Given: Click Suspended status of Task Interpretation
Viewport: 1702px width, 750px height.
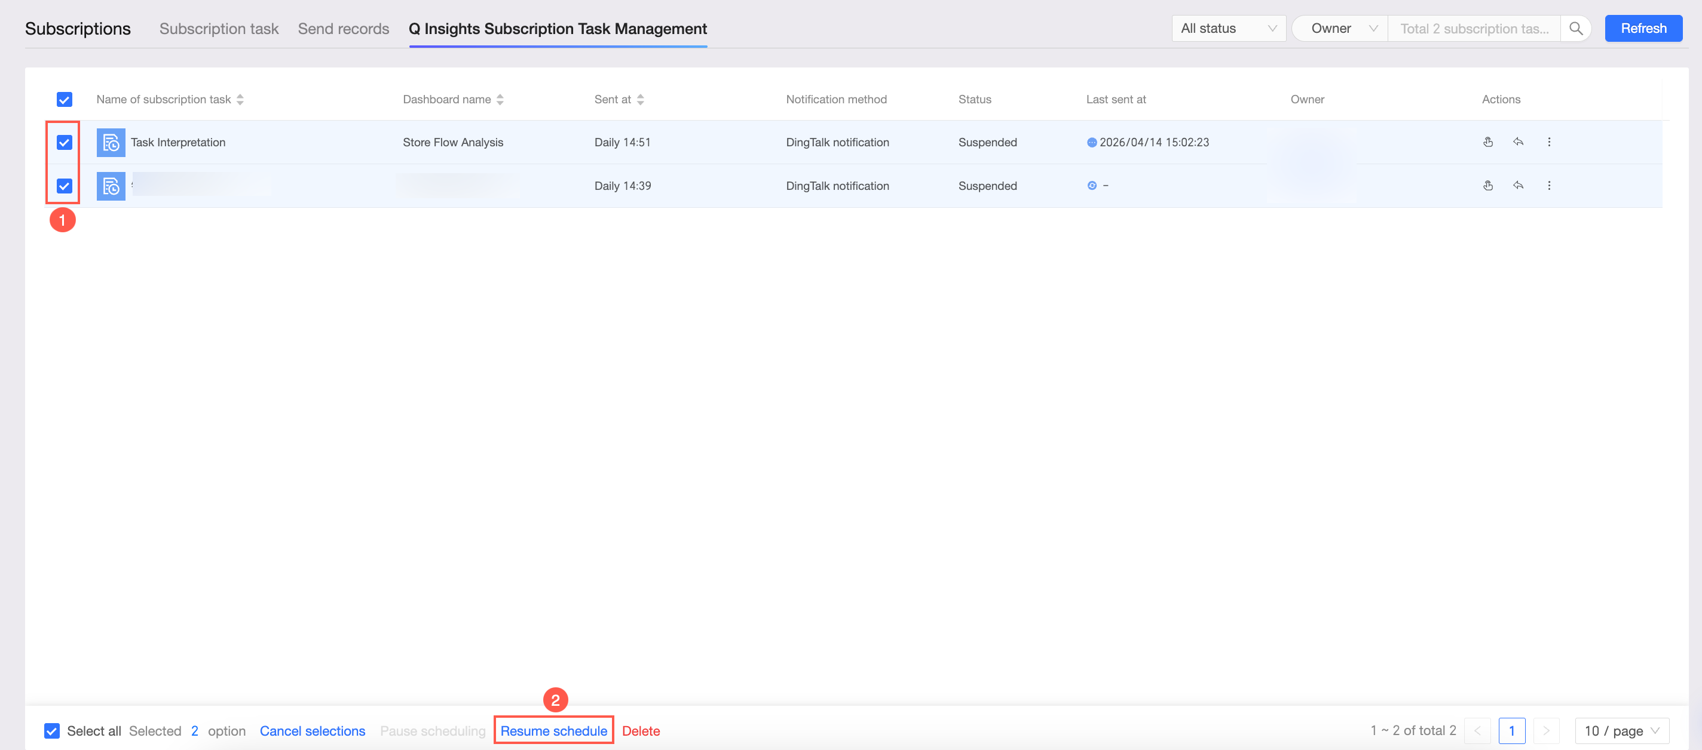Looking at the screenshot, I should tap(988, 143).
